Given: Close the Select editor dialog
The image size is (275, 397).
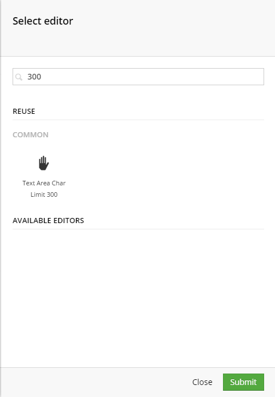Looking at the screenshot, I should pos(202,382).
